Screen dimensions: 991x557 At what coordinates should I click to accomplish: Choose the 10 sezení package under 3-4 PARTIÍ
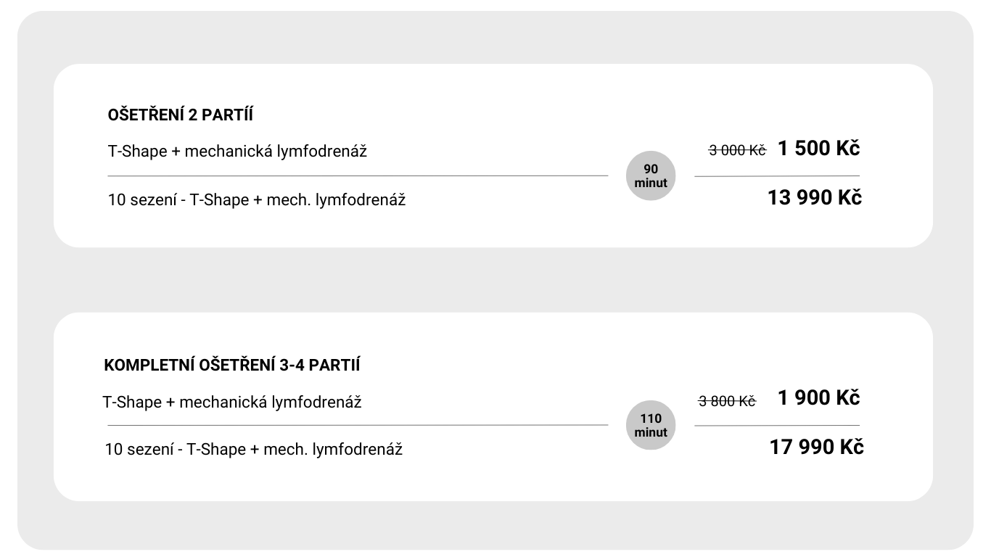(x=253, y=449)
